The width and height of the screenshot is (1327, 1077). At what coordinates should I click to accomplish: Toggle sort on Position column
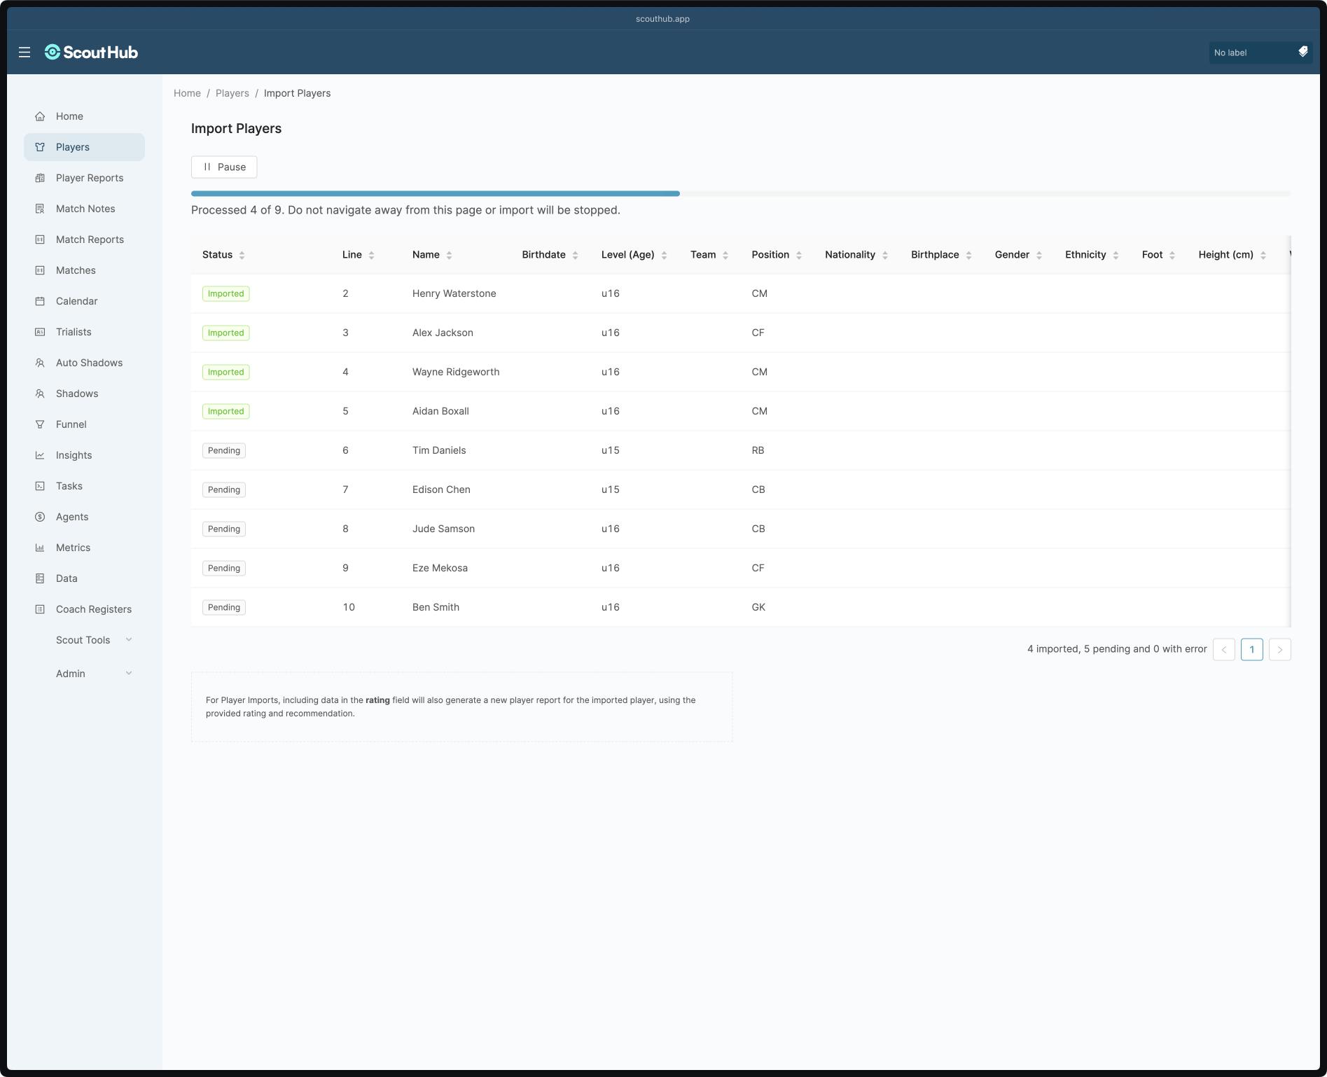[x=798, y=255]
